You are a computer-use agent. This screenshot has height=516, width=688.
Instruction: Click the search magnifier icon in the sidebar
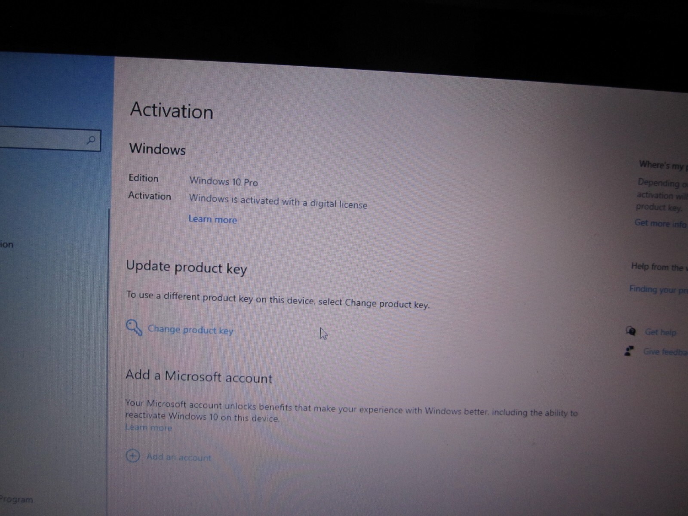91,140
